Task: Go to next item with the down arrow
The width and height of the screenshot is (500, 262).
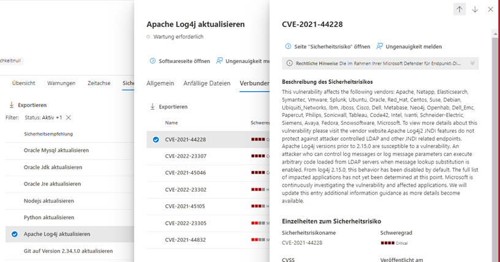Action: coord(475,10)
